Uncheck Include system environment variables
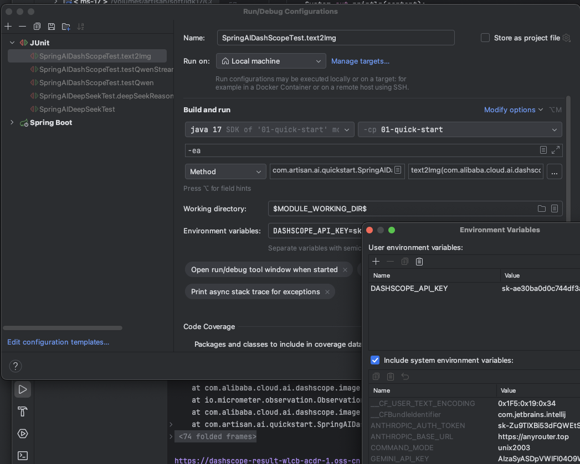This screenshot has height=464, width=580. (375, 360)
